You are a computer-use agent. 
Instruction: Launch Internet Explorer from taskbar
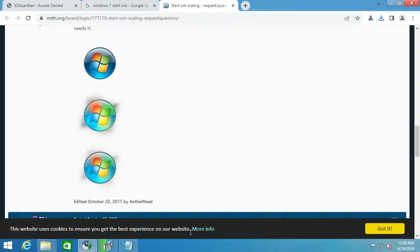(26, 245)
